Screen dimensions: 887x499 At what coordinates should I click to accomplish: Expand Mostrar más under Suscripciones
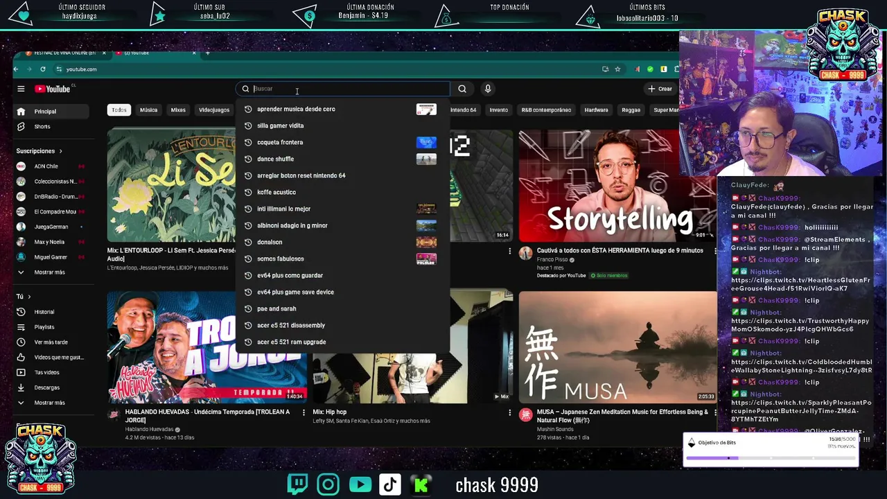52,272
